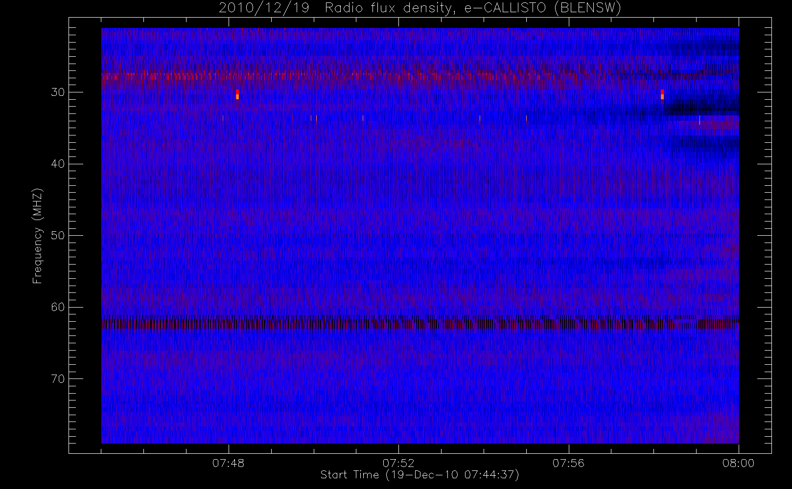This screenshot has height=489, width=792.
Task: Click the red burst marker near 07:58
Action: click(662, 94)
